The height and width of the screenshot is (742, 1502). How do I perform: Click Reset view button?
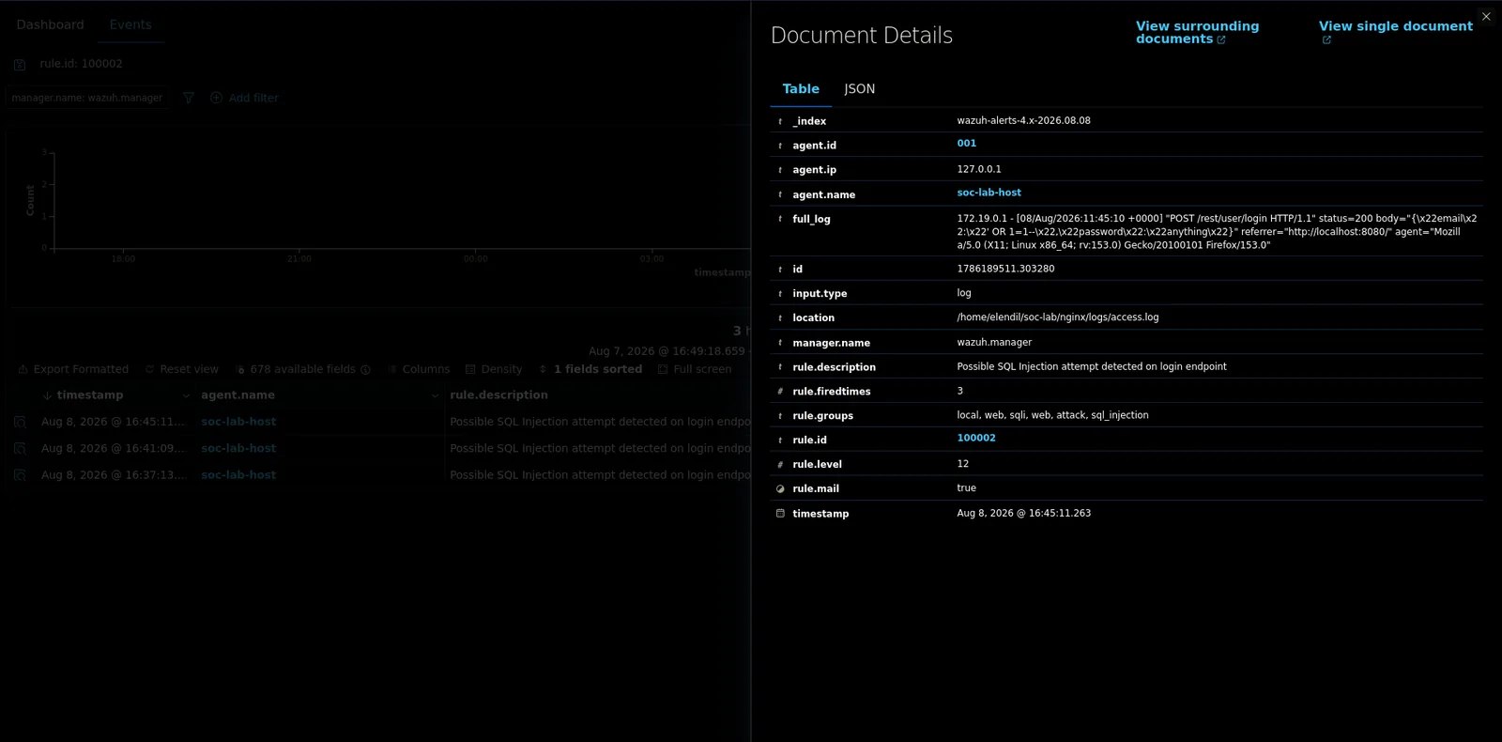[x=180, y=369]
